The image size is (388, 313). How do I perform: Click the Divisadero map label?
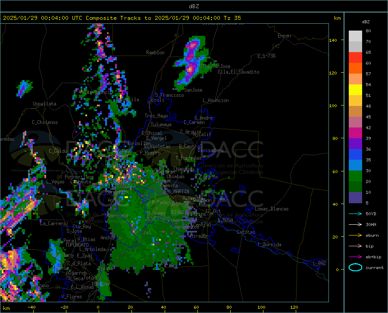tap(210, 150)
